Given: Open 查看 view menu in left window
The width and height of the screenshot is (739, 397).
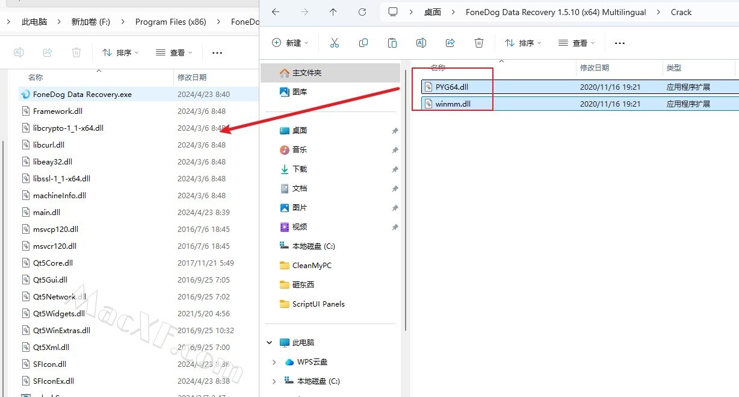Looking at the screenshot, I should 174,52.
